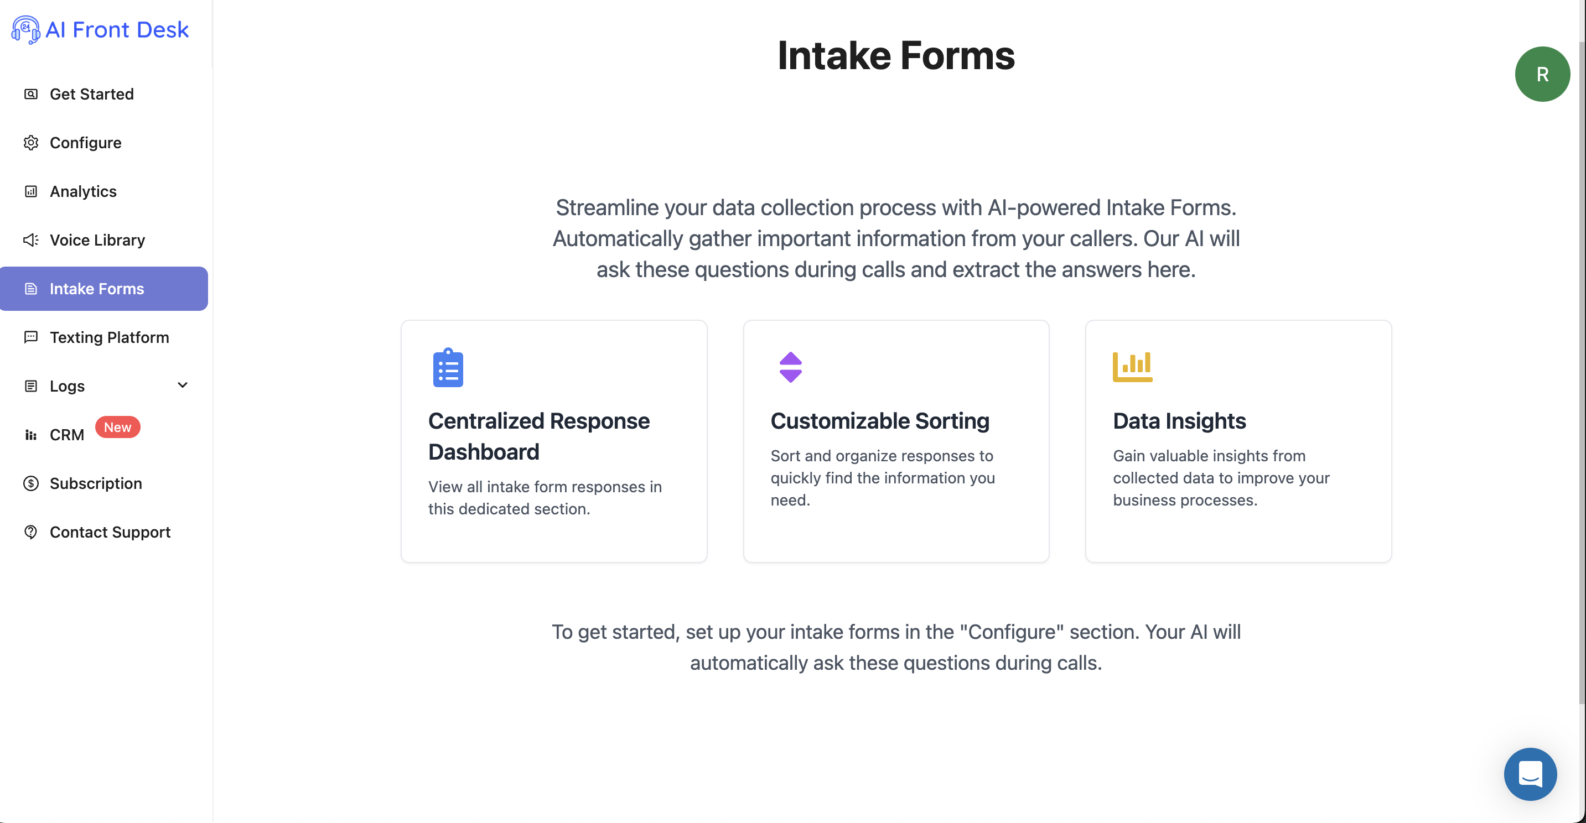The width and height of the screenshot is (1586, 823).
Task: Open Texting Platform from sidebar
Action: [x=110, y=337]
